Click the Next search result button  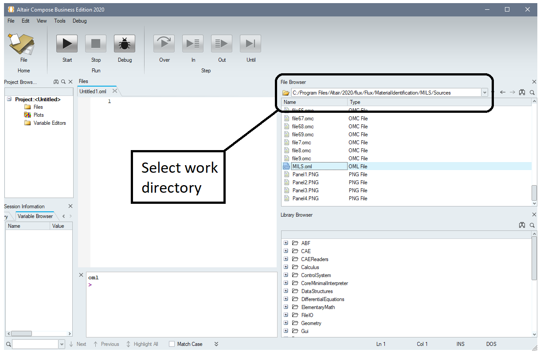78,344
